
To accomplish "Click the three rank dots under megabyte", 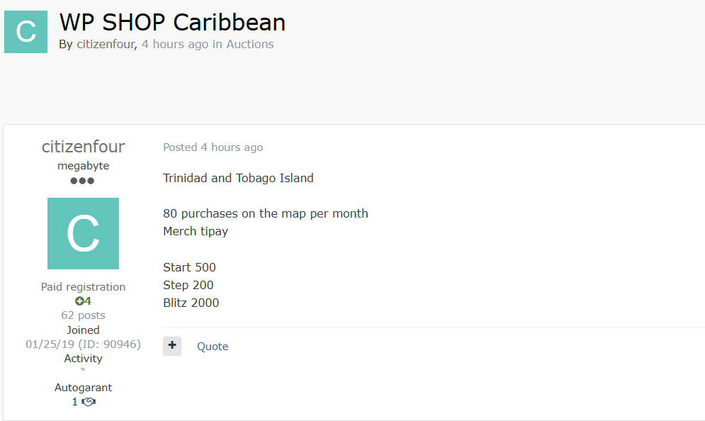I will [83, 181].
